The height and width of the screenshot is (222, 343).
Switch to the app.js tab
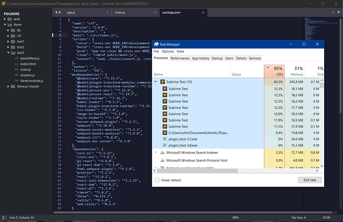tap(71, 13)
